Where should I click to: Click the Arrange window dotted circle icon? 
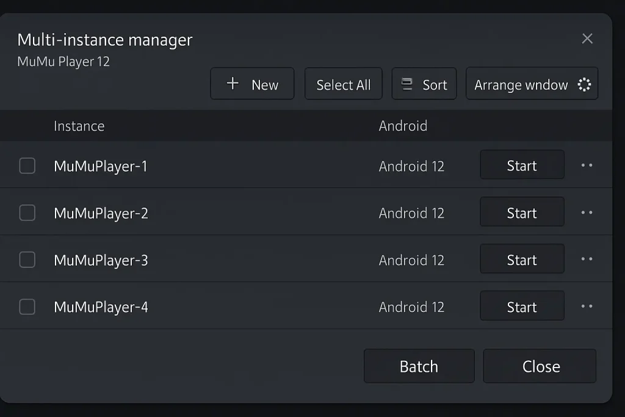pyautogui.click(x=584, y=85)
